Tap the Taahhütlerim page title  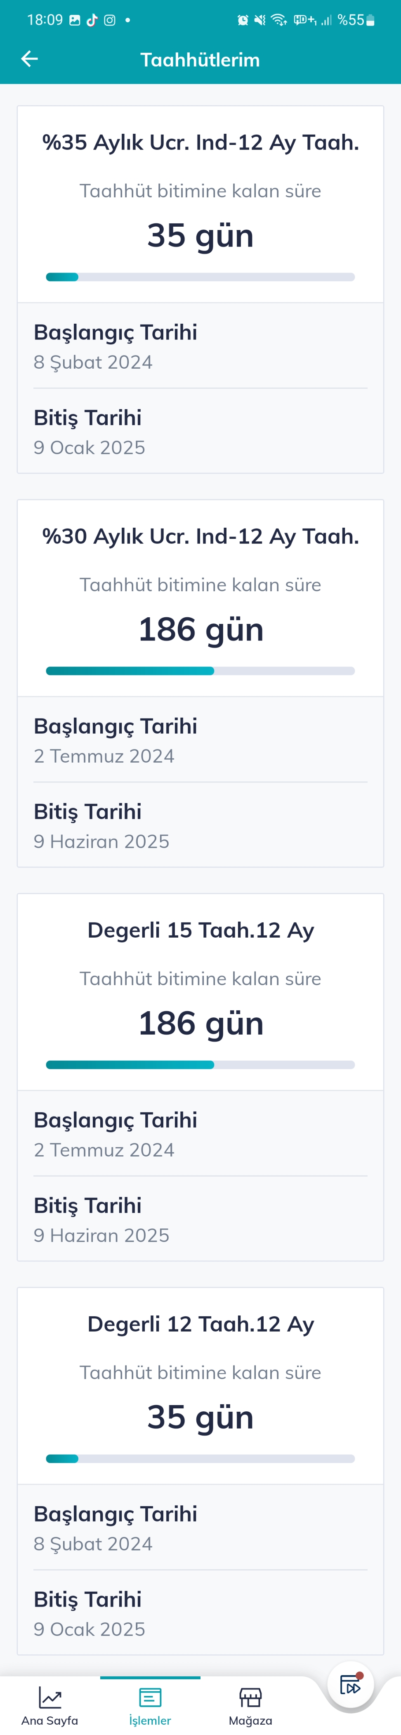[200, 60]
